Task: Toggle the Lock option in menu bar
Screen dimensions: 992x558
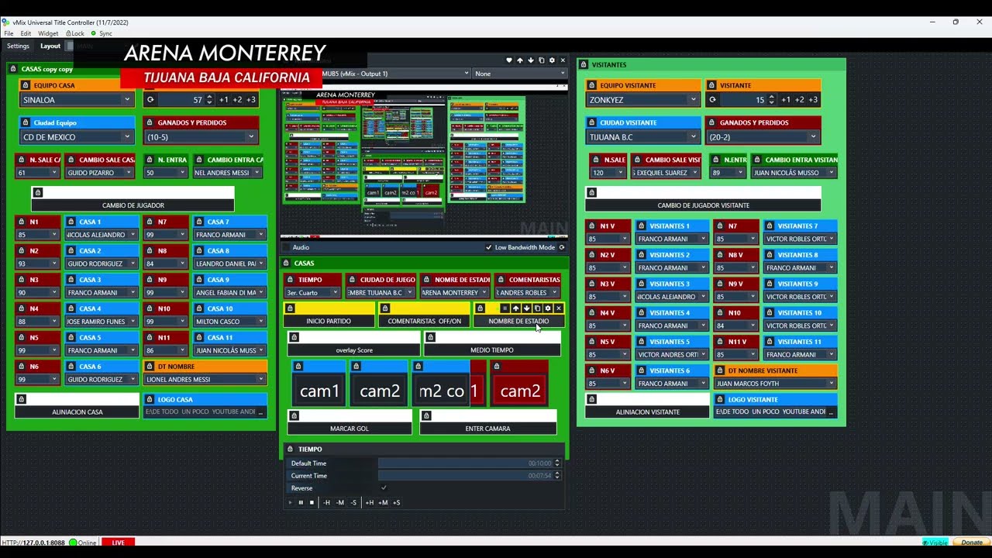Action: 75,33
